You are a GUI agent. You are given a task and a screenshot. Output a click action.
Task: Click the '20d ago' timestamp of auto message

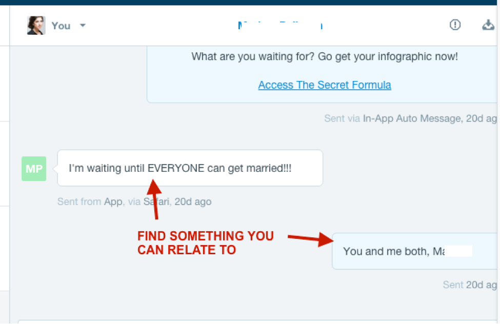[481, 118]
